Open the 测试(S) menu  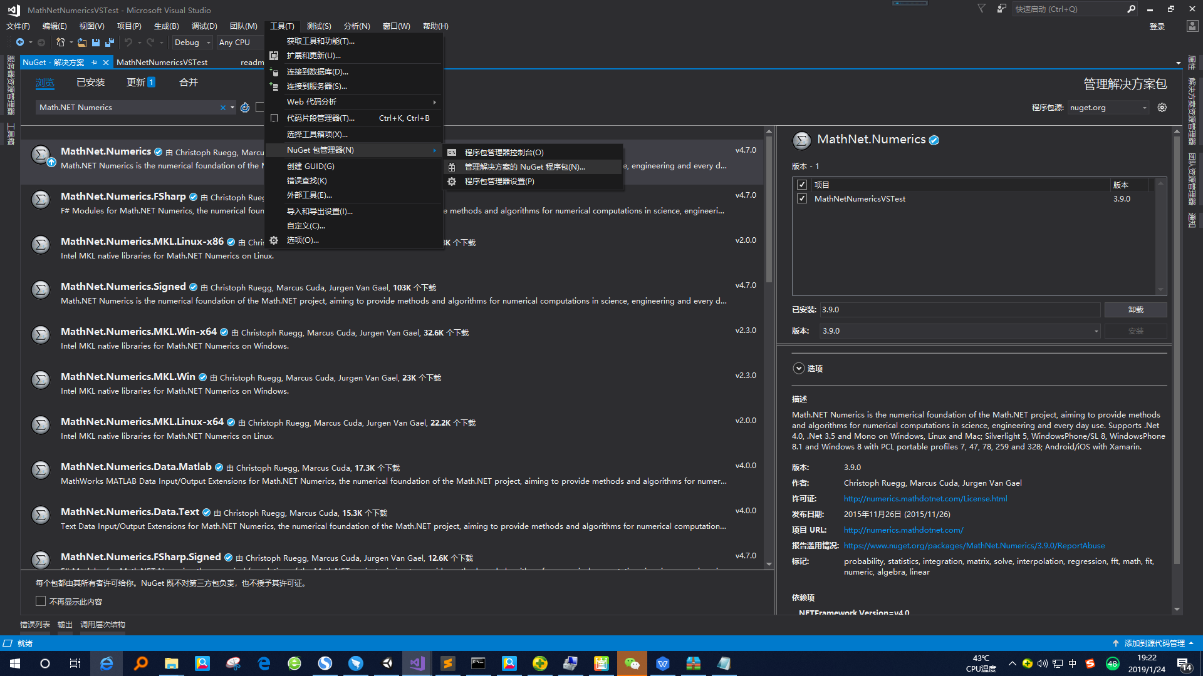pos(318,26)
